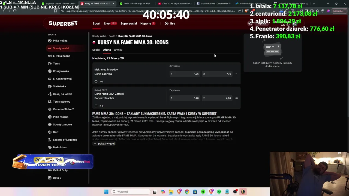Switch to the Social tab
The height and width of the screenshot is (196, 349).
click(96, 50)
